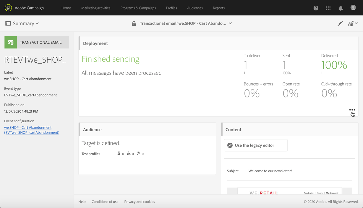Viewport: 363px width, 208px height.
Task: Open Deployment three-dots more options
Action: 352,110
